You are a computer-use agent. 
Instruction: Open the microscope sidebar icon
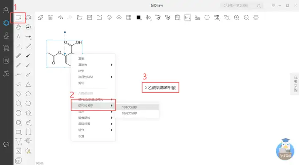click(6, 36)
